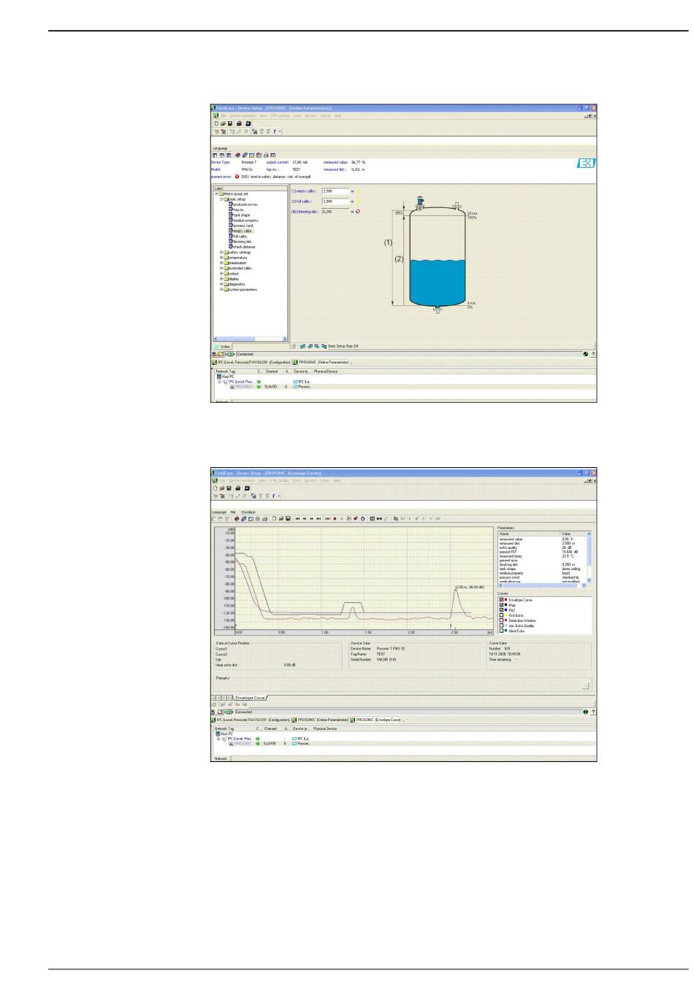Click the Help question mark in Envelope window status bar

click(592, 712)
